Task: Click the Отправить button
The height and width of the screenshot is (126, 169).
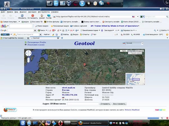Action: coord(105,104)
